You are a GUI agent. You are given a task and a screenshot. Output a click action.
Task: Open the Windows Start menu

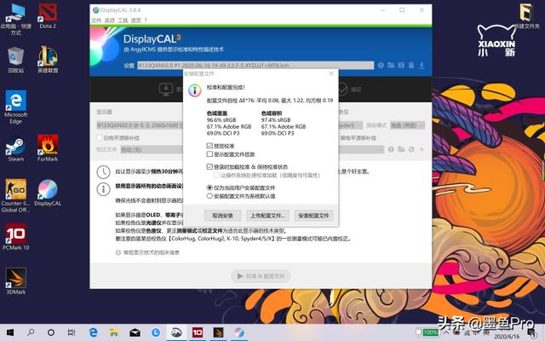click(x=10, y=332)
